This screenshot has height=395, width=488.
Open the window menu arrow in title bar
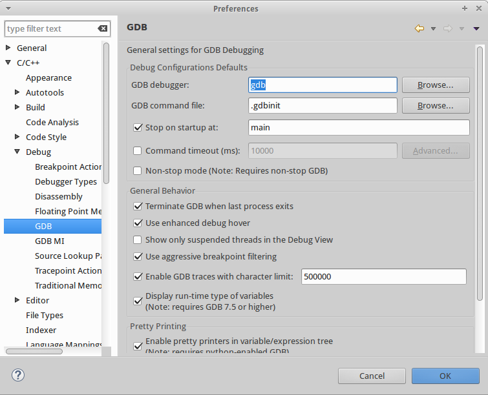(8, 8)
